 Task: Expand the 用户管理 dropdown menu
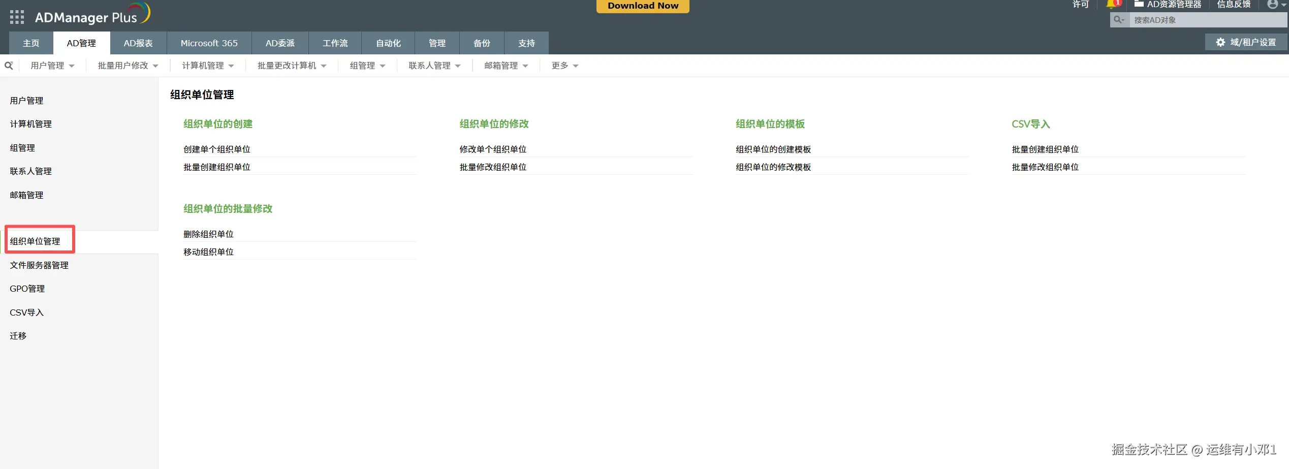(x=52, y=66)
